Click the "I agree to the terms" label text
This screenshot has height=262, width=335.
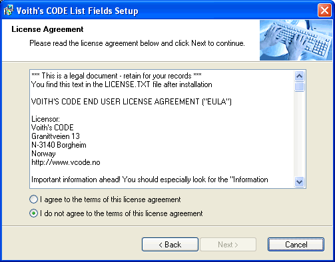pos(111,199)
